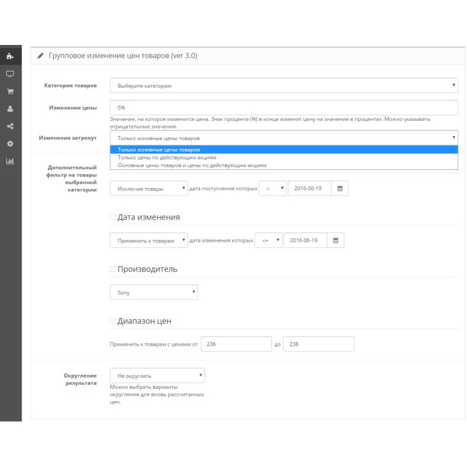Expand the Категория товаров dropdown
The image size is (467, 467).
tap(284, 86)
